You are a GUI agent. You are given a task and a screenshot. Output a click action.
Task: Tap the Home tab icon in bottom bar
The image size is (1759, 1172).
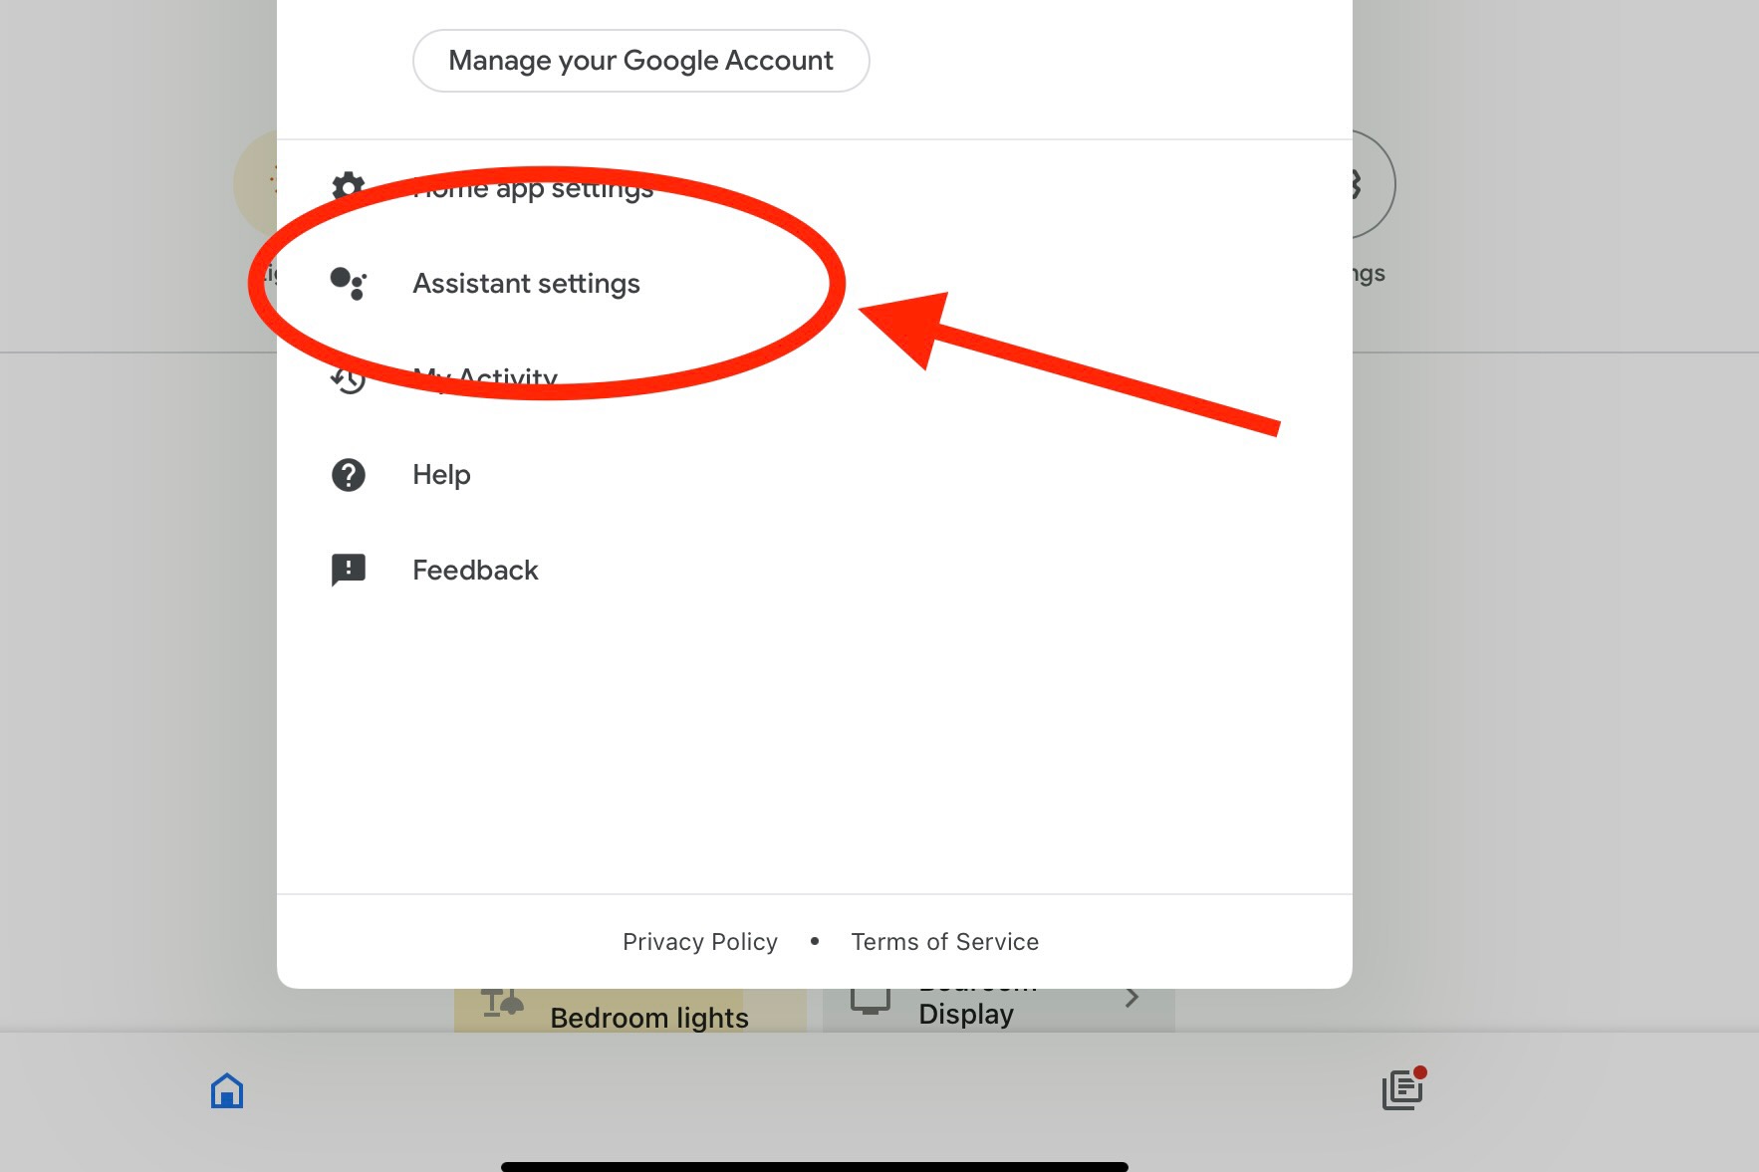(227, 1090)
